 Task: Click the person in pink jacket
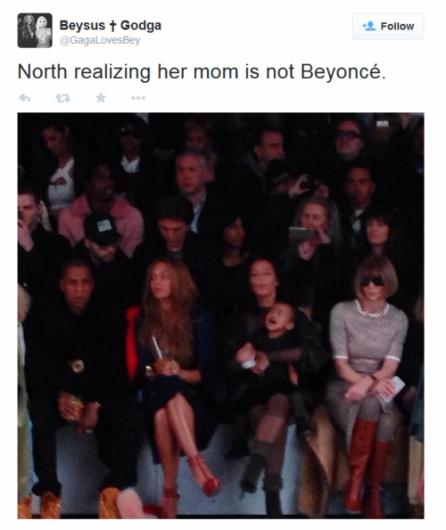coord(101,211)
